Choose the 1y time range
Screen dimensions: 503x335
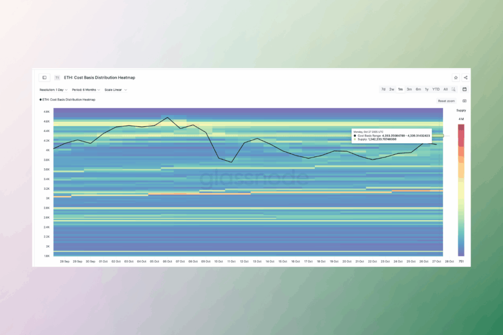tap(427, 89)
